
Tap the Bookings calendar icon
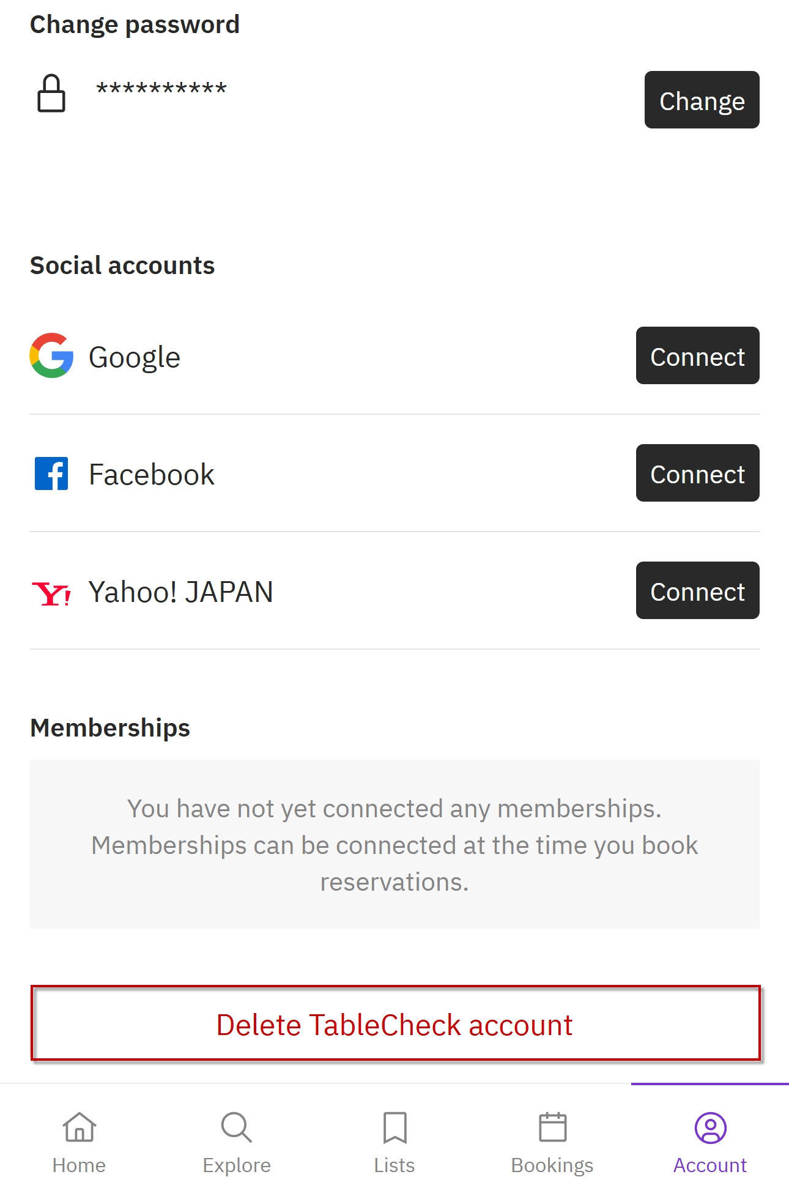pos(552,1127)
